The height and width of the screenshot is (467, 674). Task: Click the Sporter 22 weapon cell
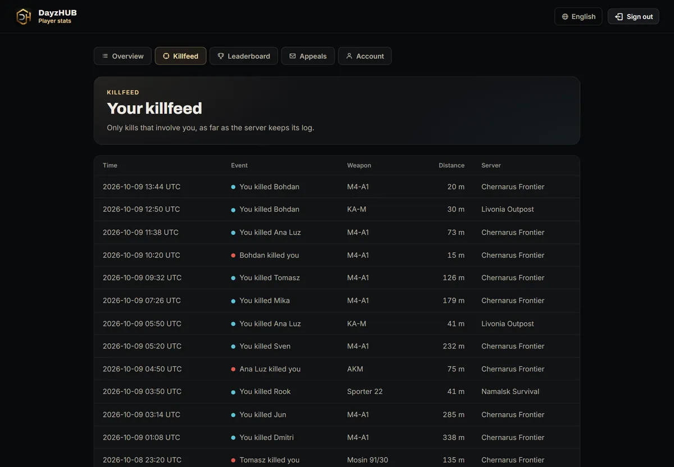[x=365, y=392]
